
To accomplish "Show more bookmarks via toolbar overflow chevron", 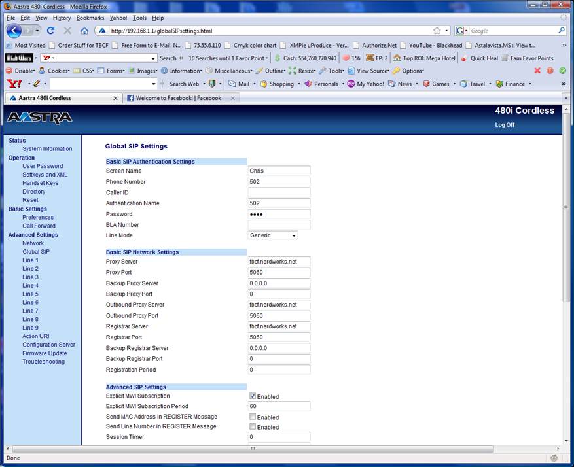I will point(564,45).
